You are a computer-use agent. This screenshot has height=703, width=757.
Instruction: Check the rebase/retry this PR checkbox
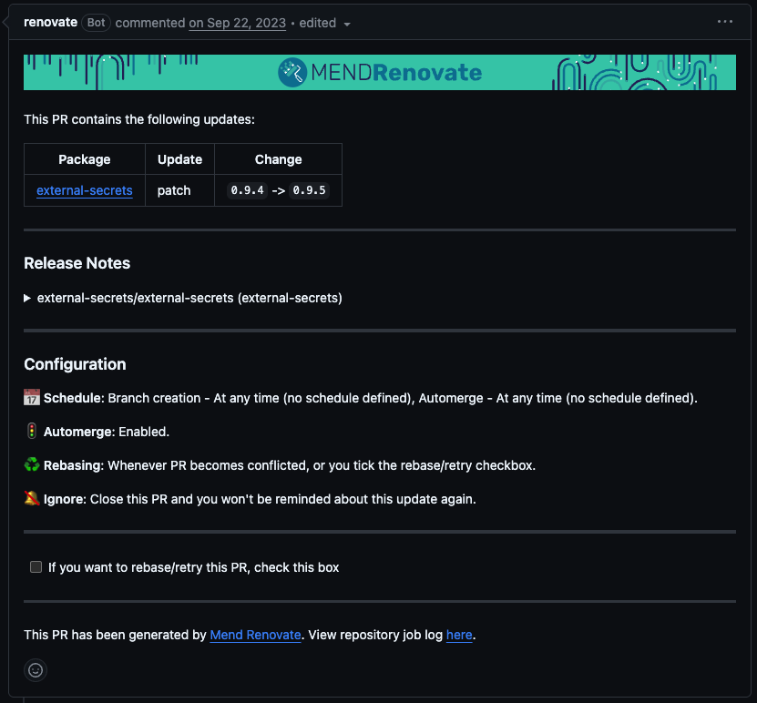[36, 567]
